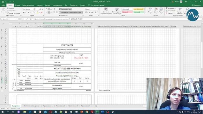Increase decimal places icon
The width and height of the screenshot is (203, 114).
(x=95, y=12)
